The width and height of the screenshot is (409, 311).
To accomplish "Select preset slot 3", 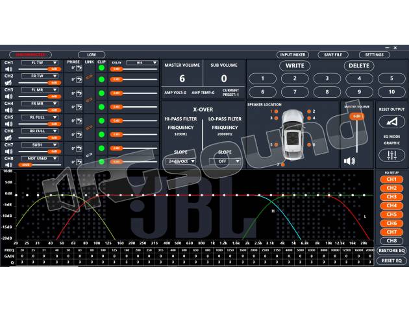I will 327,78.
